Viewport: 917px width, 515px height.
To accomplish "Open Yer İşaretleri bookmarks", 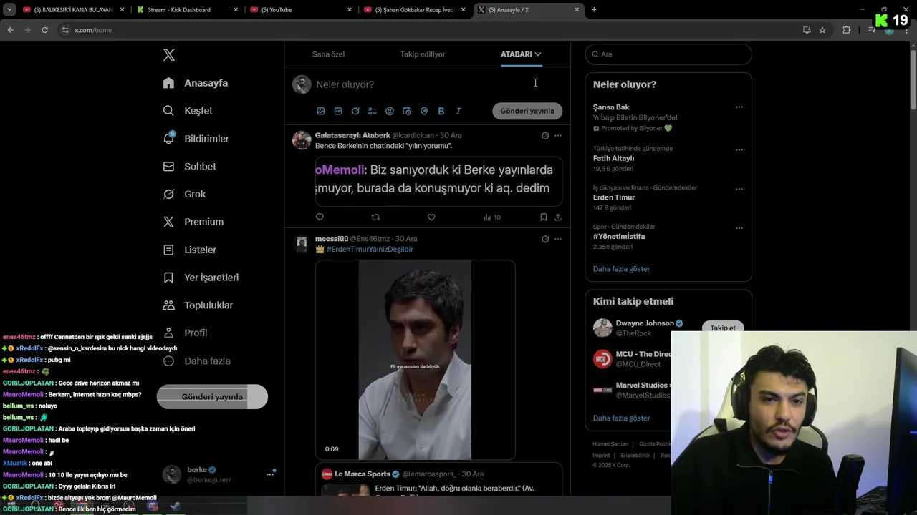I will [x=201, y=278].
